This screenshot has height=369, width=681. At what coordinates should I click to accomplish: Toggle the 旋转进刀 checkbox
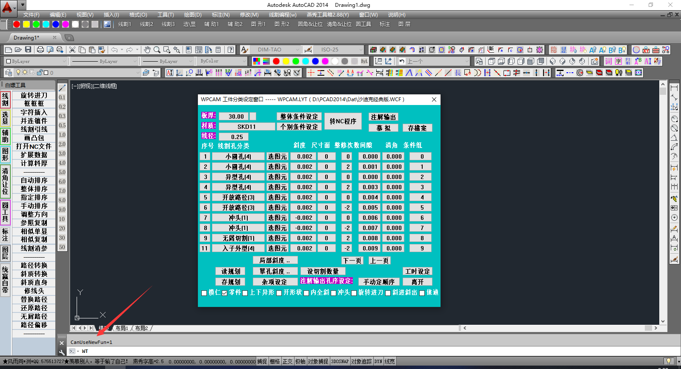[354, 293]
